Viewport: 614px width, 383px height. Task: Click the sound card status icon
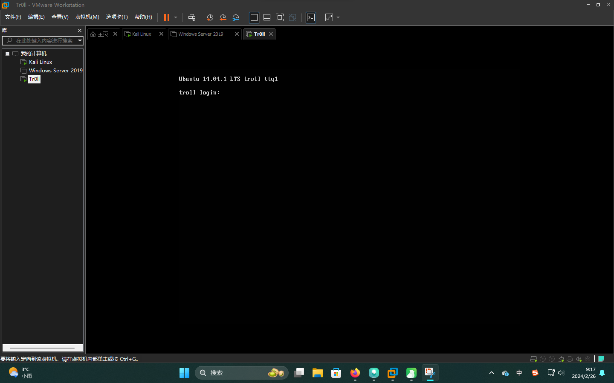click(x=578, y=359)
